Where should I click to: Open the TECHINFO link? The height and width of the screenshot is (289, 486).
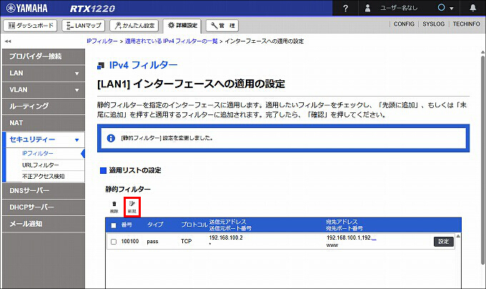point(466,24)
